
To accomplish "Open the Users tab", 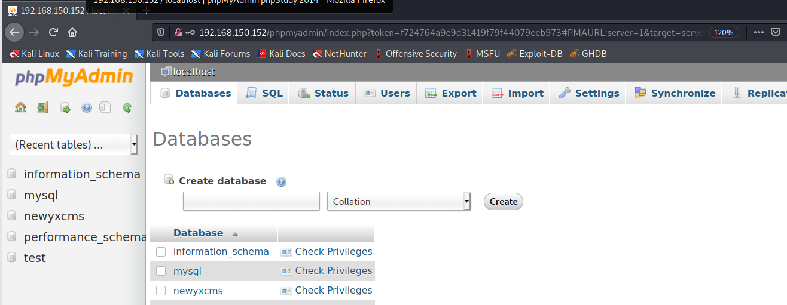I will point(387,94).
